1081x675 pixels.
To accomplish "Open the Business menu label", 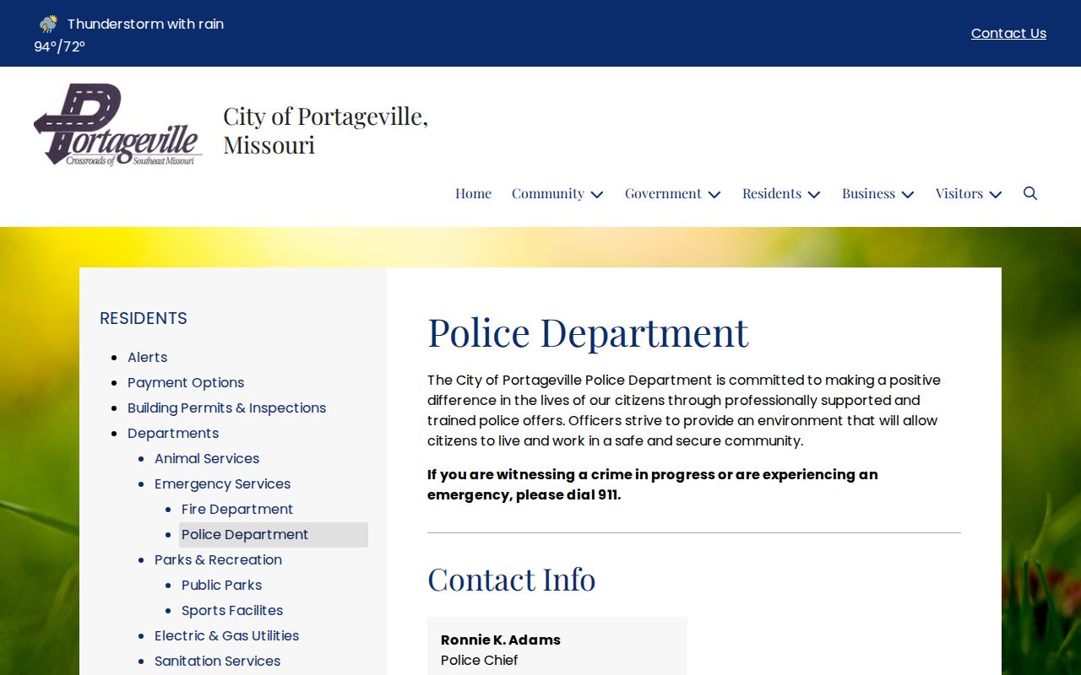I will point(868,193).
